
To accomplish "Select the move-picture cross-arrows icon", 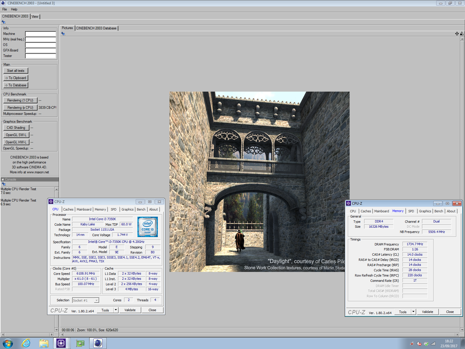I will pyautogui.click(x=457, y=34).
